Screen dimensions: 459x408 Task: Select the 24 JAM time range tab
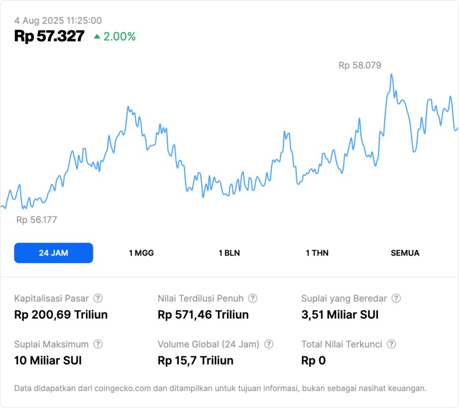coord(54,253)
